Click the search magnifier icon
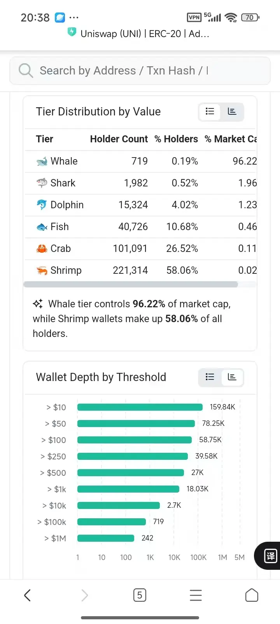280x624 pixels. pyautogui.click(x=26, y=71)
